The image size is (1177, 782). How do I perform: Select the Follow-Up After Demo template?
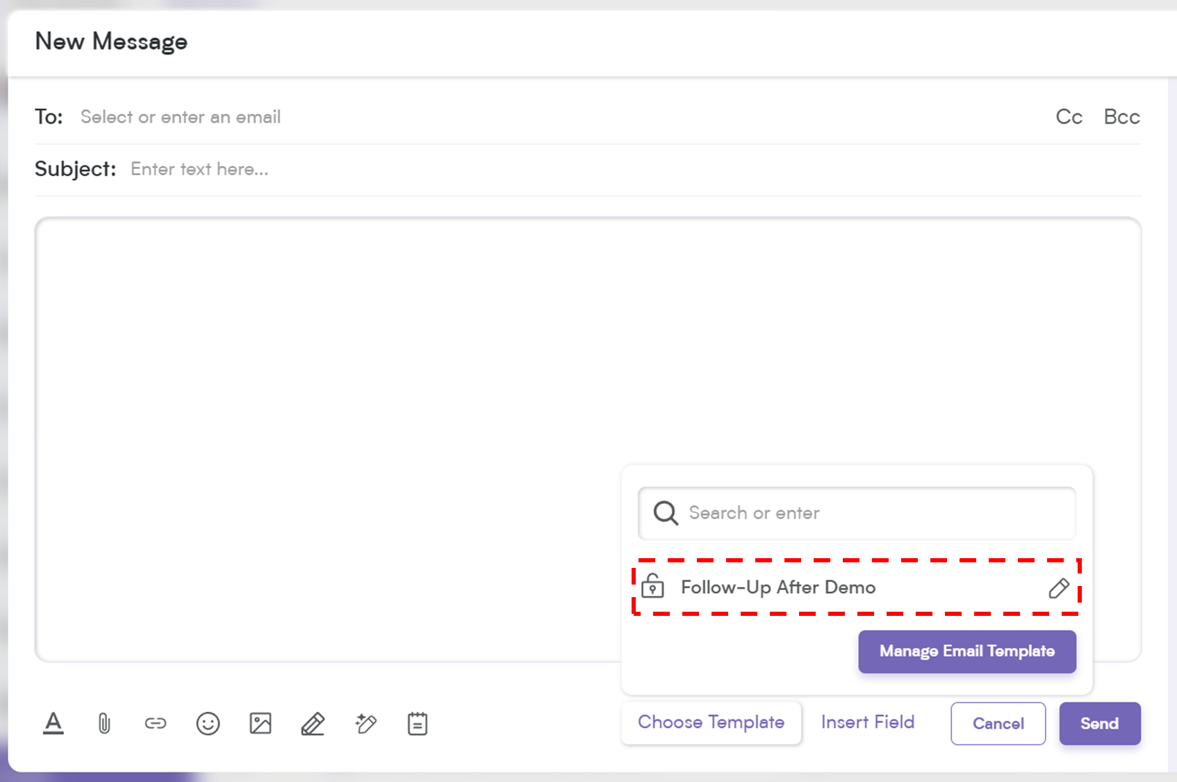(x=778, y=587)
